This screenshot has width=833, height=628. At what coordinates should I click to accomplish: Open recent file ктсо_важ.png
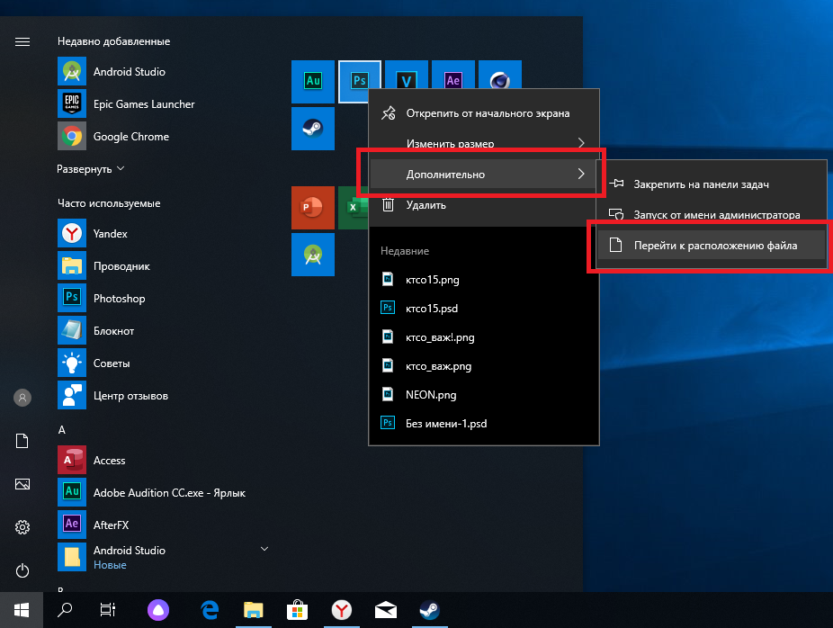point(484,365)
